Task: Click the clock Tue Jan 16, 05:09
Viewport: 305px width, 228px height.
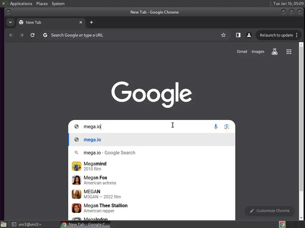Action: [x=288, y=4]
